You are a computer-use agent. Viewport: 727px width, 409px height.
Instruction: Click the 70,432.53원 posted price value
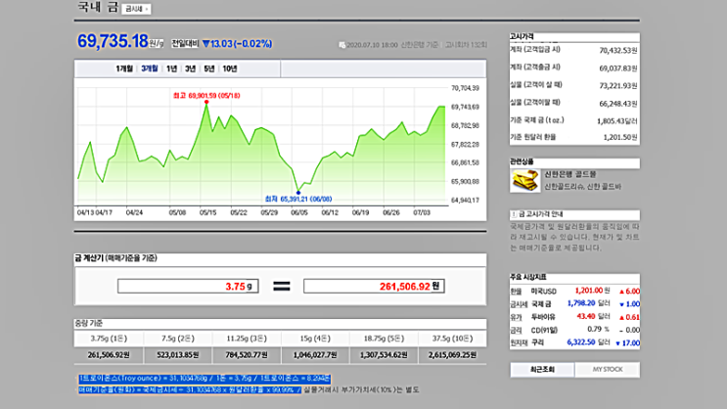pyautogui.click(x=618, y=50)
